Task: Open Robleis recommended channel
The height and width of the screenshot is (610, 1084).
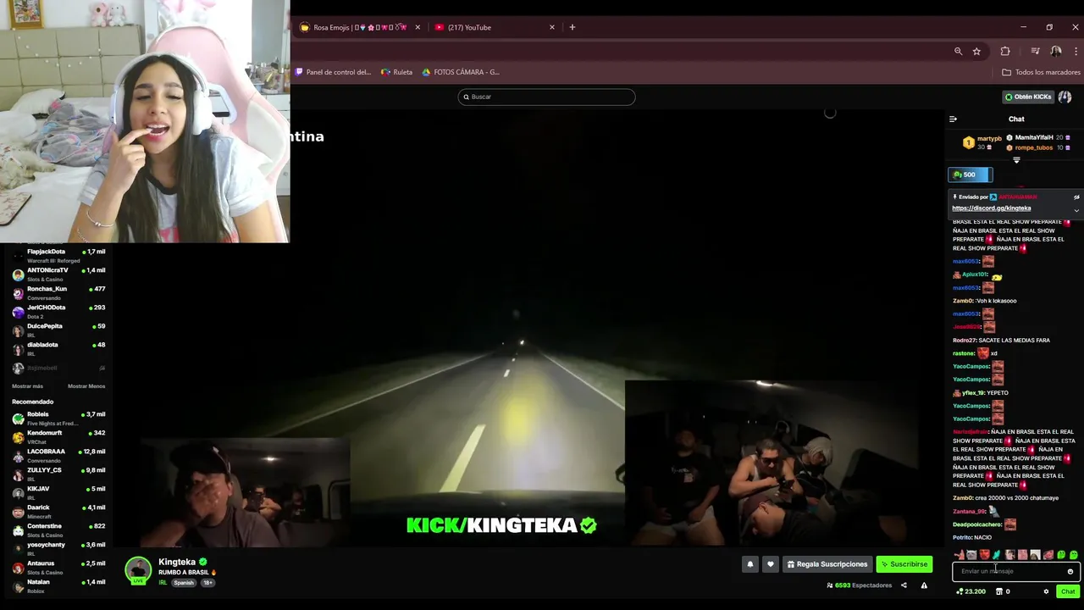Action: click(x=58, y=418)
